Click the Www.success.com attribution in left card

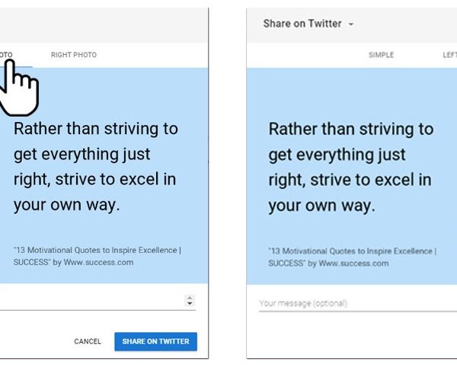tap(98, 262)
